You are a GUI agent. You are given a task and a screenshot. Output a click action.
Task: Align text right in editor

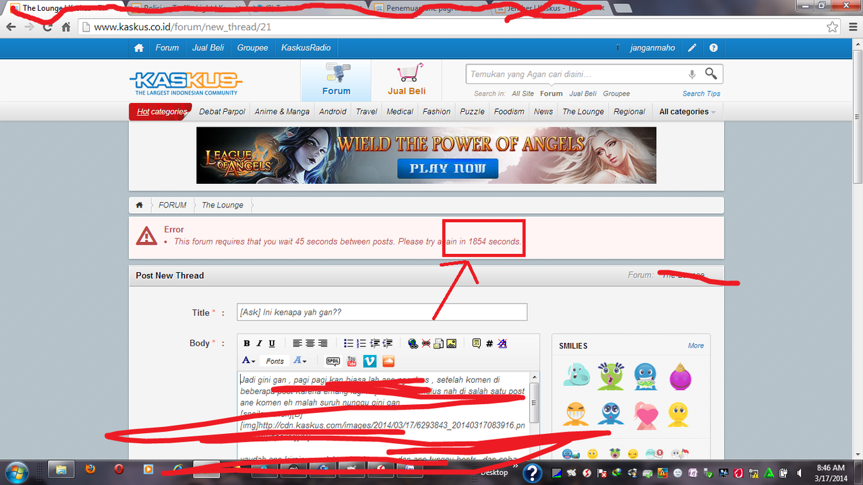[323, 344]
